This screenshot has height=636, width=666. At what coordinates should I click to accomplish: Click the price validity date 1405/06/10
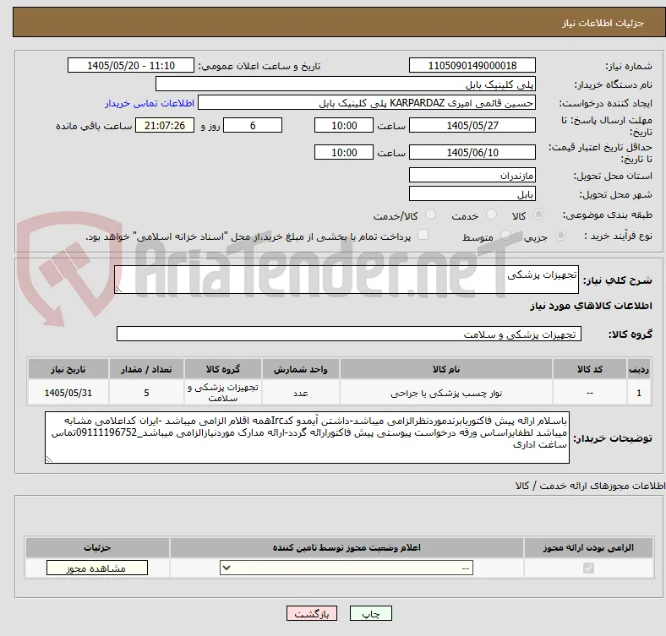[x=472, y=152]
